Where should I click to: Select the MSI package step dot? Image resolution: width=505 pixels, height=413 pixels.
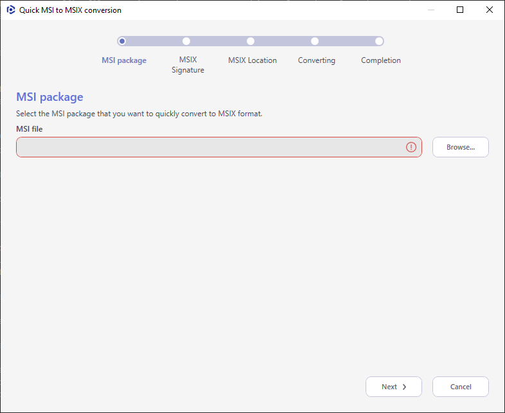[122, 41]
